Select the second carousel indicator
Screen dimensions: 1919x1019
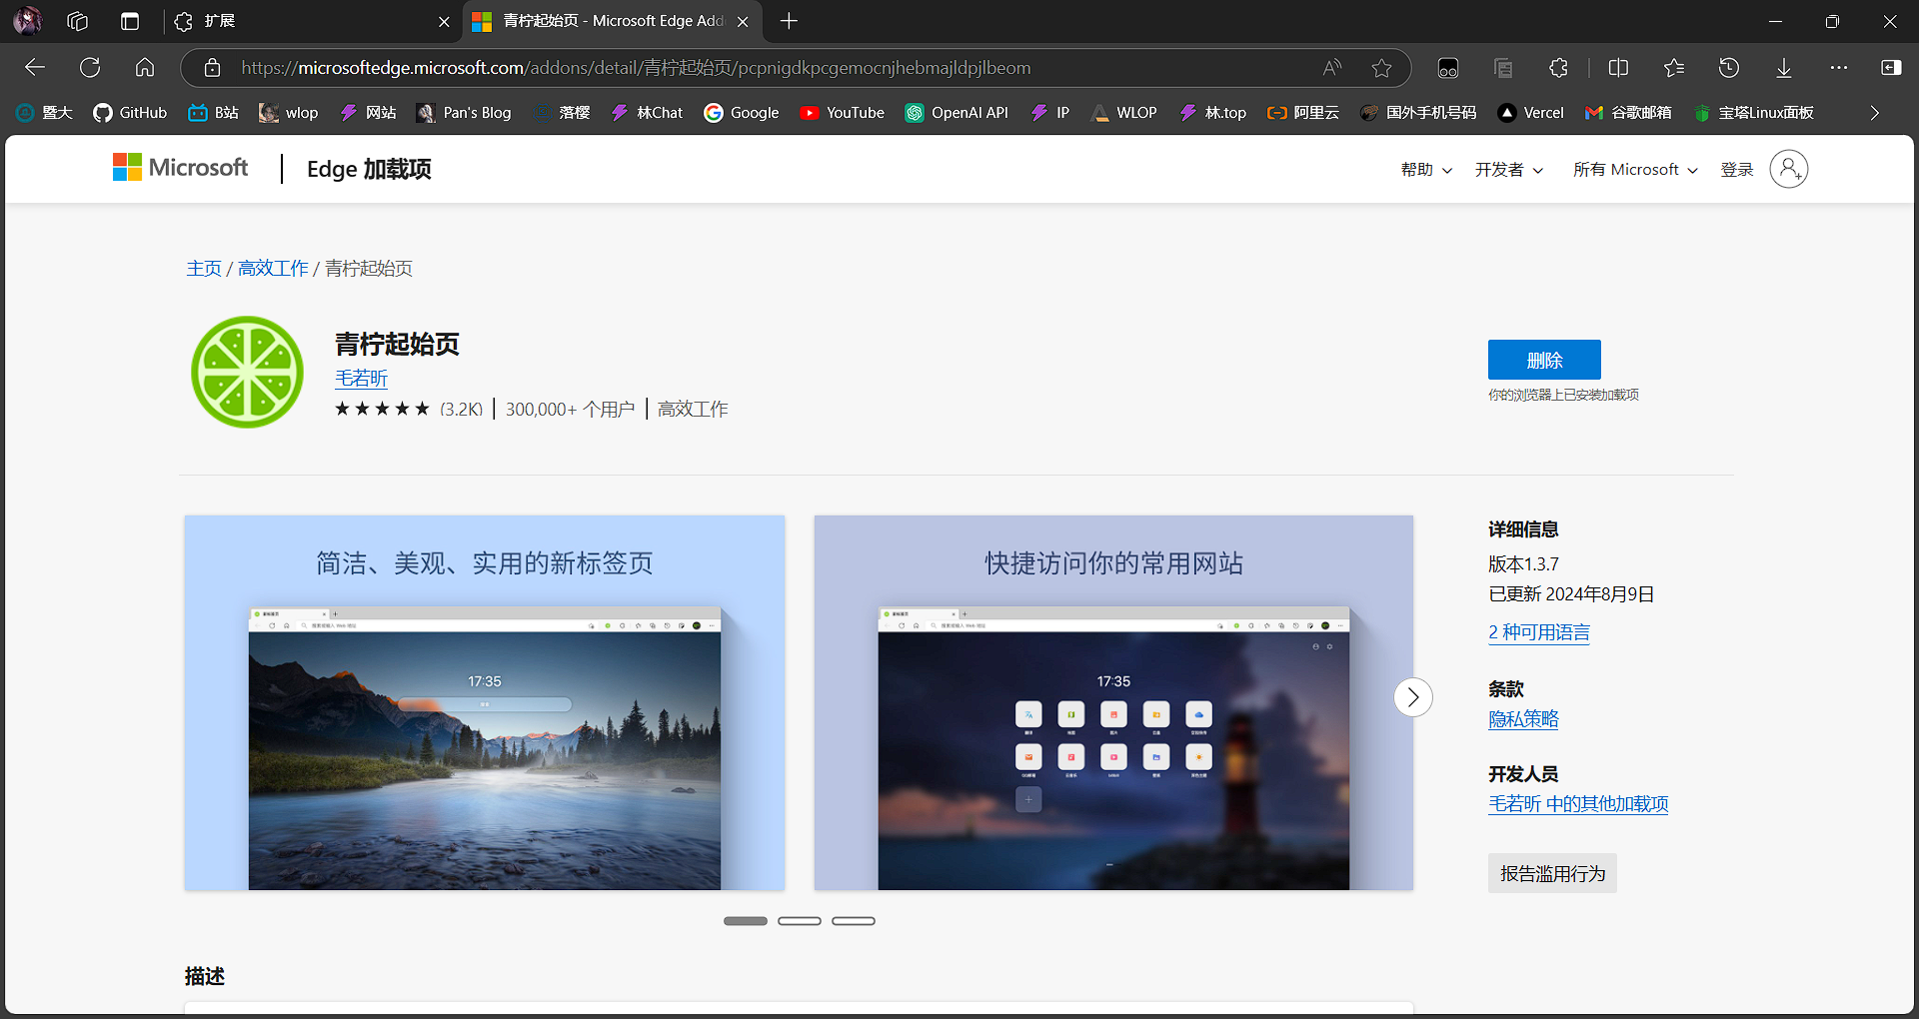(800, 921)
